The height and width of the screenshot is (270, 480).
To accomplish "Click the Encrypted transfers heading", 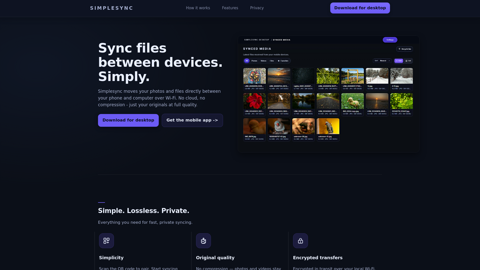I will point(318,258).
